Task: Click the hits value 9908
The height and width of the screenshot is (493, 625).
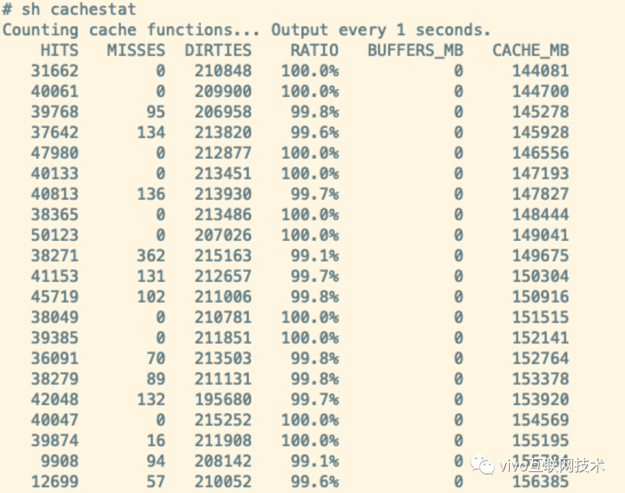Action: pos(60,461)
